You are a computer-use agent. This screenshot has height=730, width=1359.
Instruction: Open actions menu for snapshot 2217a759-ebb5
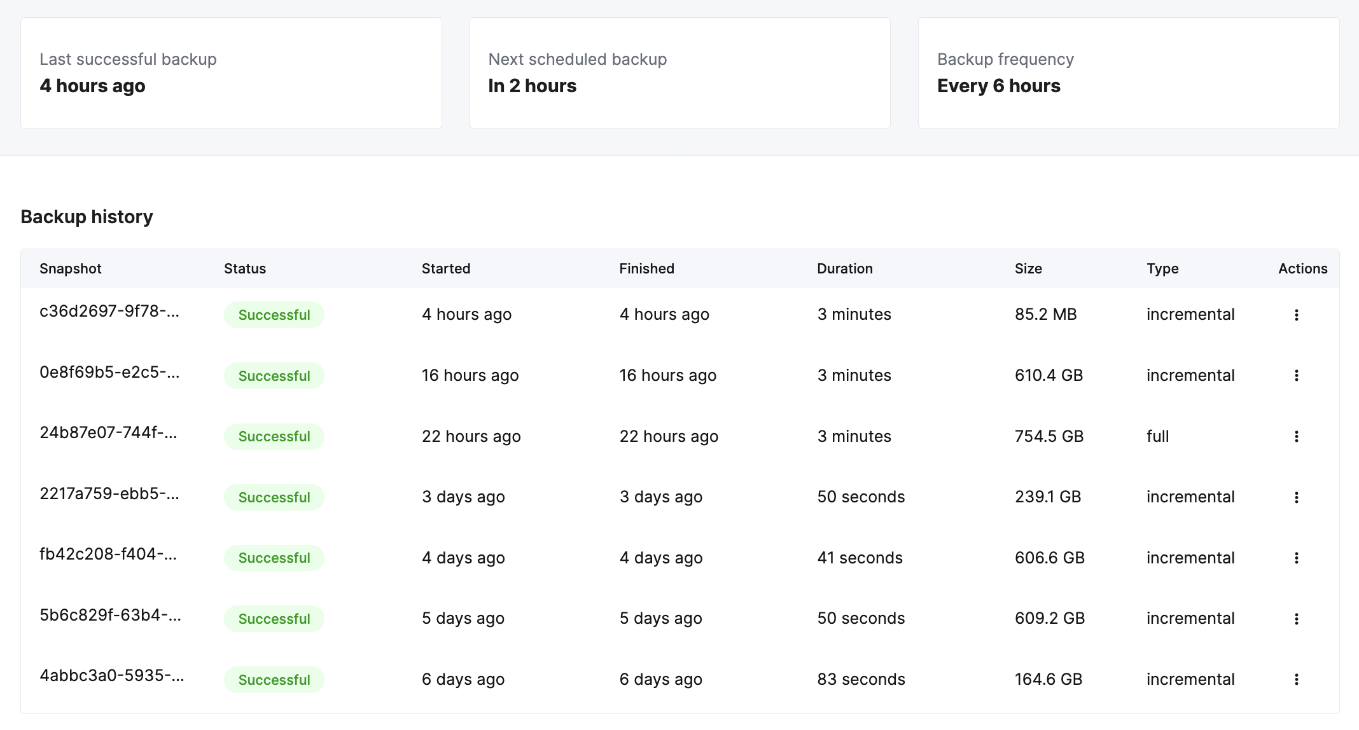click(x=1297, y=497)
